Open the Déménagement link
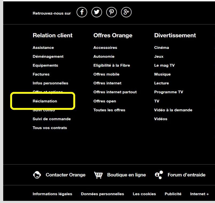Screen dimensions: 215x203 click(48, 57)
